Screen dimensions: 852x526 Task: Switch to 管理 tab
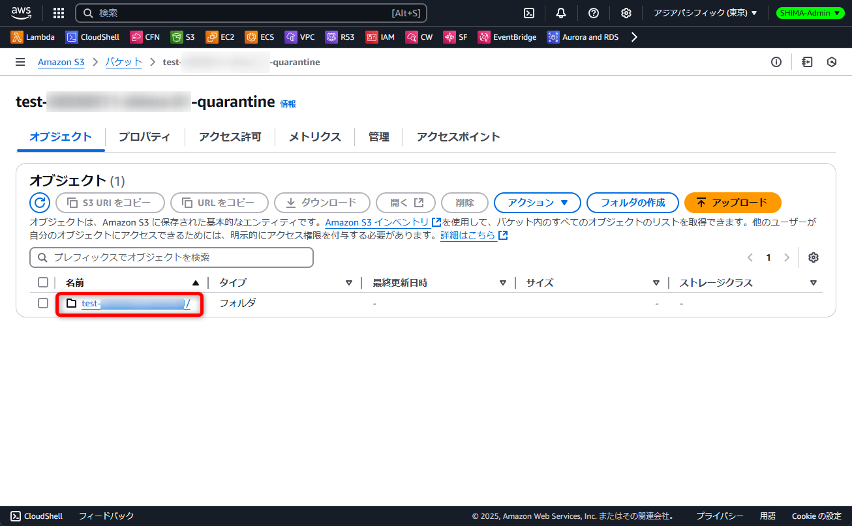click(378, 137)
